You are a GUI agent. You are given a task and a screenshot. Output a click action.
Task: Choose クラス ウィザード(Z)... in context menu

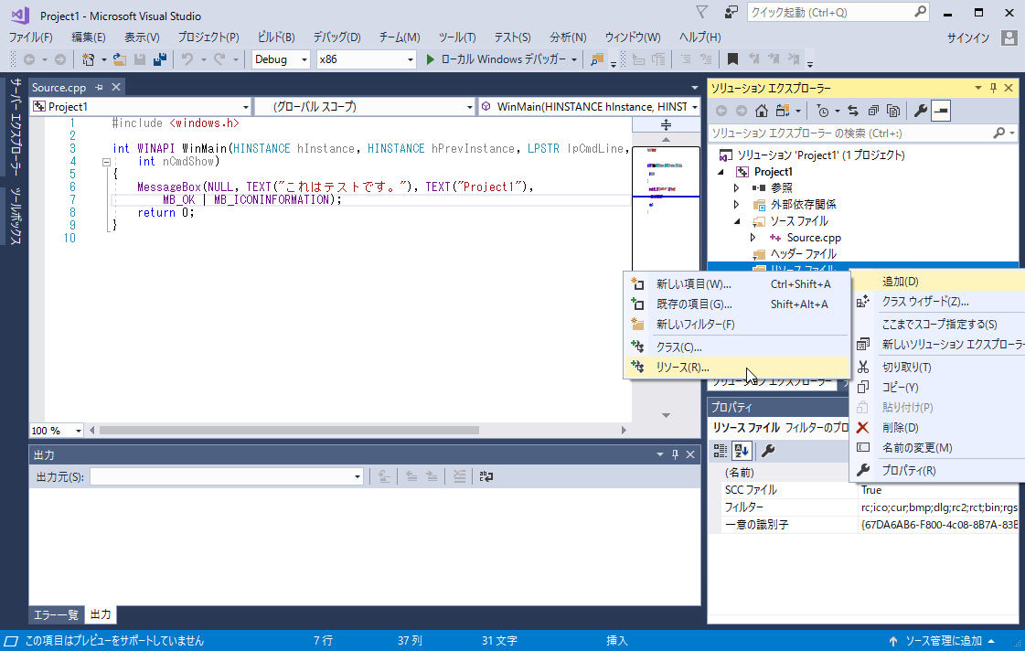pos(938,302)
